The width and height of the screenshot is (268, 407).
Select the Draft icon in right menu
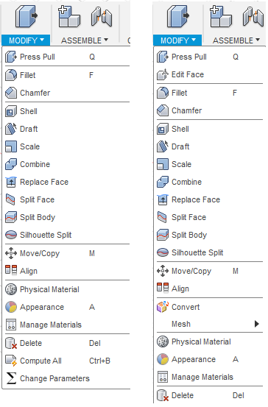click(x=163, y=146)
